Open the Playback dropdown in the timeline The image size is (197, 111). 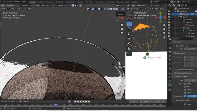point(5,101)
